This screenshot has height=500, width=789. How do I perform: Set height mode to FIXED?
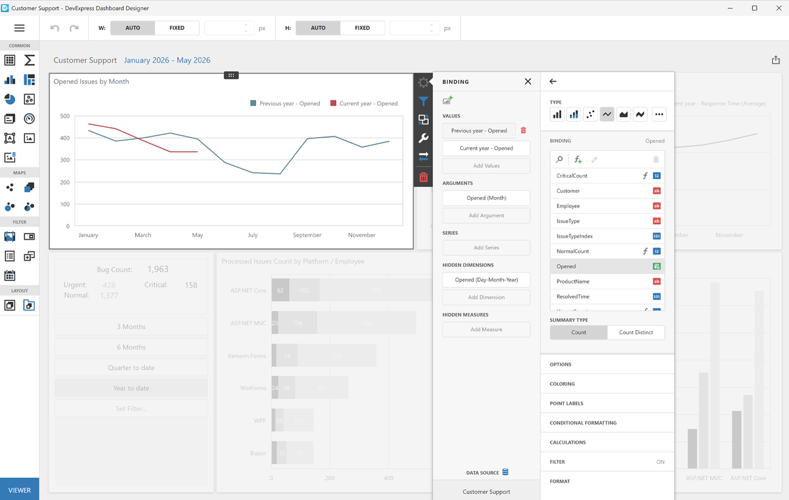362,28
